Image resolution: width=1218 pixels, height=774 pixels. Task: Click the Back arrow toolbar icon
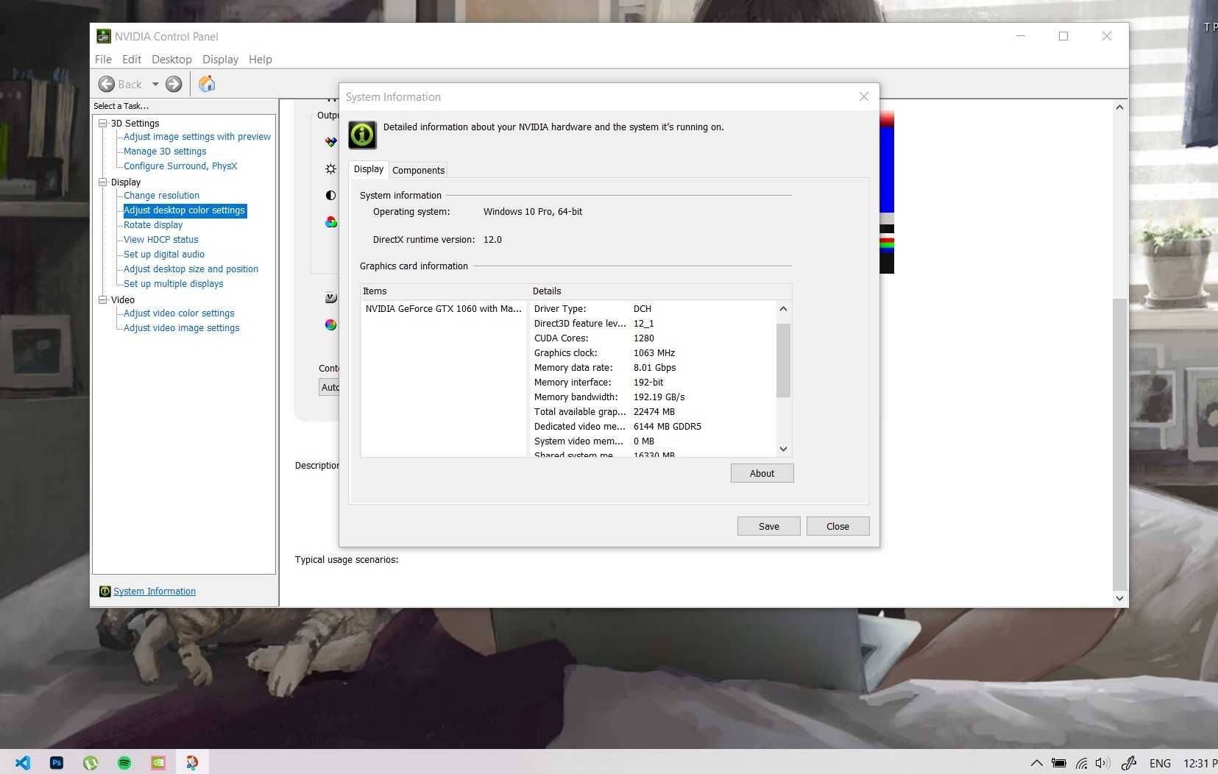(x=107, y=84)
